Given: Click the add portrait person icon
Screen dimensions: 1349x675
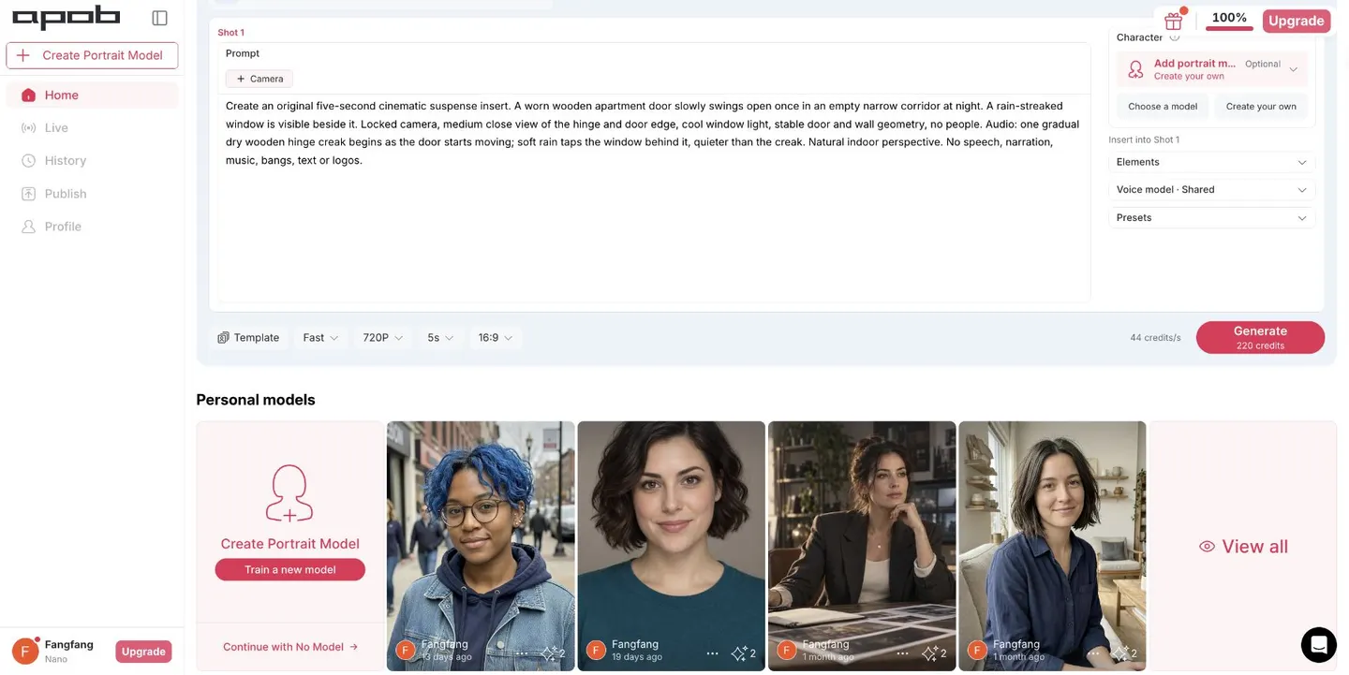Looking at the screenshot, I should click(1135, 69).
